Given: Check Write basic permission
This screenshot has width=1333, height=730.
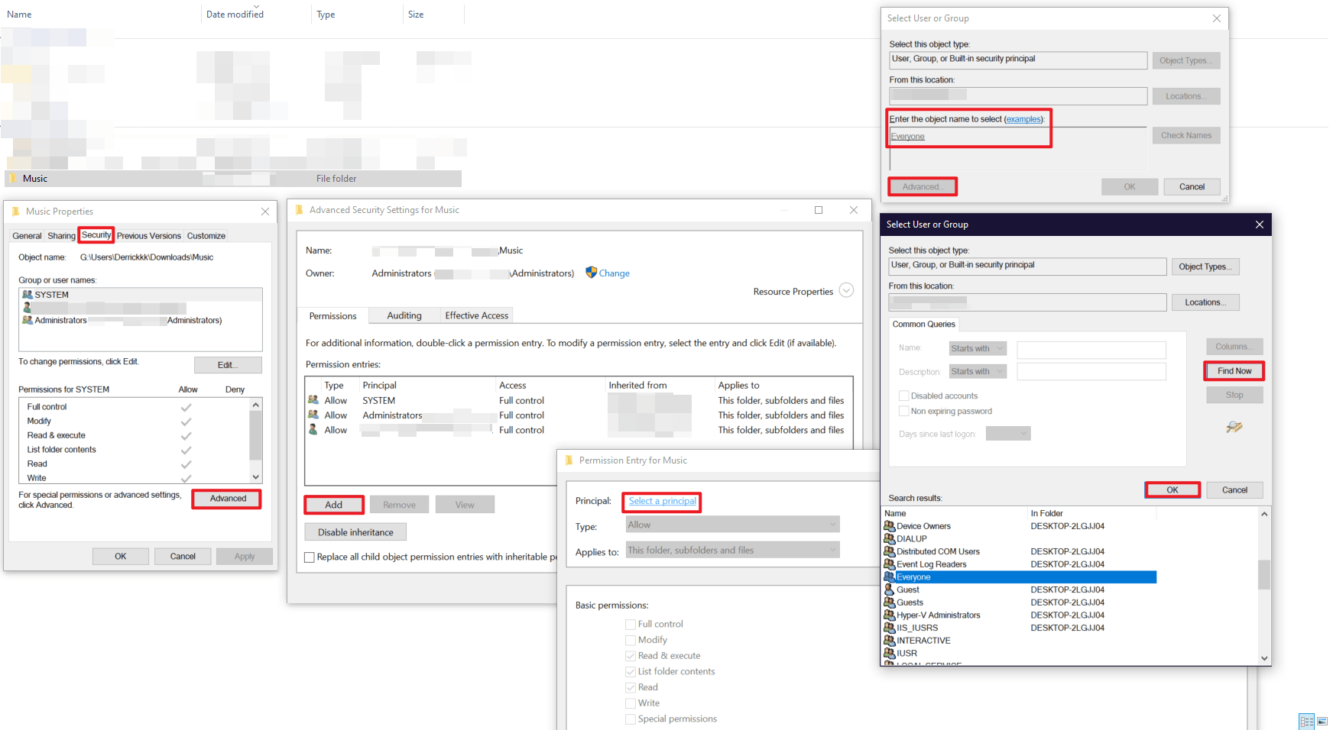Looking at the screenshot, I should click(x=631, y=703).
